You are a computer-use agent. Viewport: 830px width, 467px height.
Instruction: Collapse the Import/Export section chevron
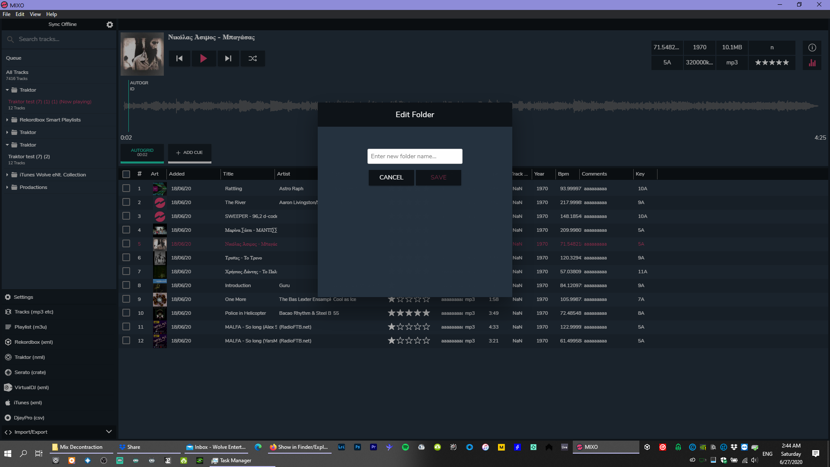(x=109, y=432)
